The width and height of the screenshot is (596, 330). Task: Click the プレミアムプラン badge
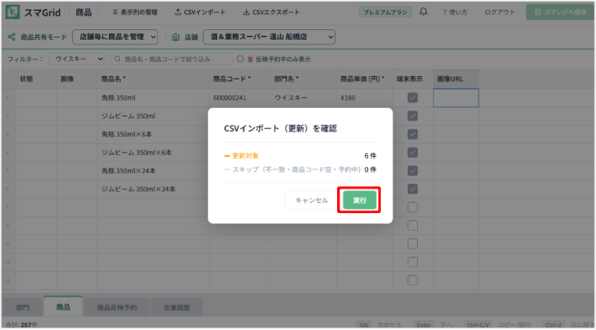coord(385,12)
